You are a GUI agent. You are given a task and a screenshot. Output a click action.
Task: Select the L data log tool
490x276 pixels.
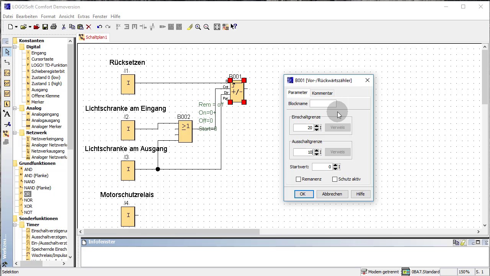pos(7,104)
